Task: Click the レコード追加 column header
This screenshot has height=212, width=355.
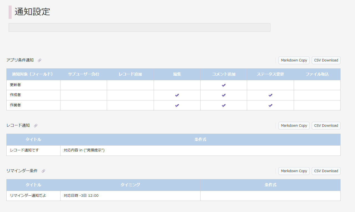Action: pyautogui.click(x=130, y=74)
